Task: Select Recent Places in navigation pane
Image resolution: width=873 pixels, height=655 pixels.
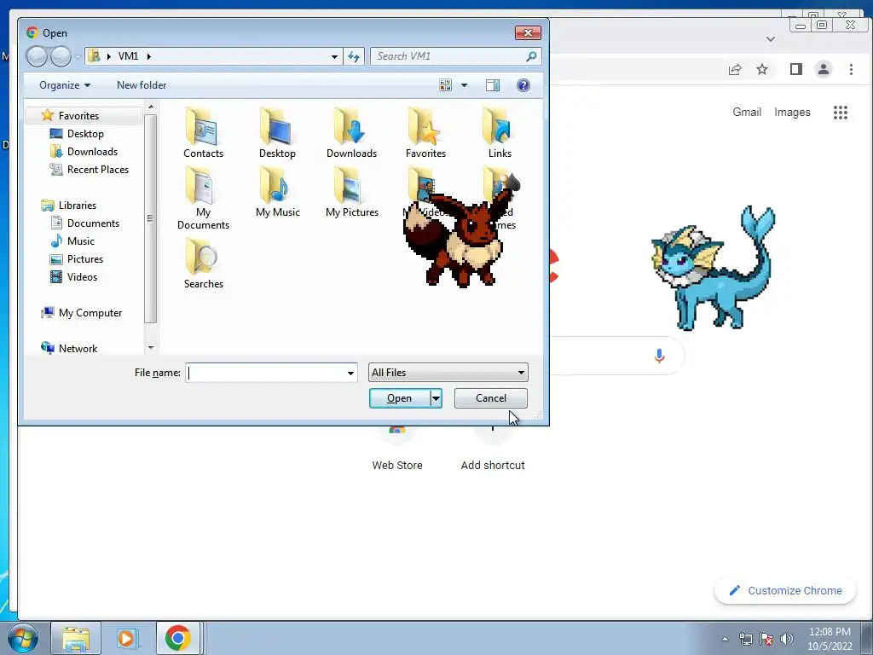Action: (90, 170)
